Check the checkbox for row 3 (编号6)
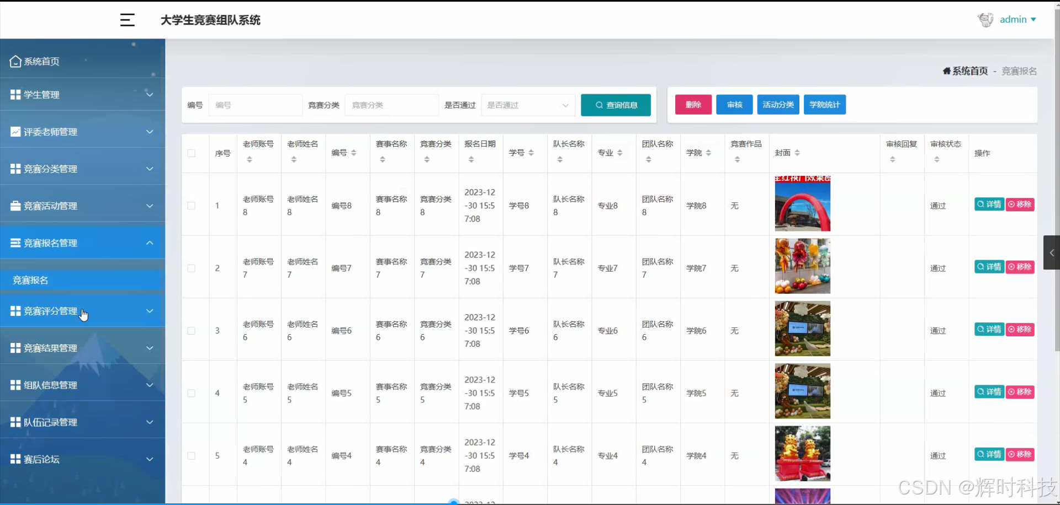The width and height of the screenshot is (1060, 505). pyautogui.click(x=191, y=331)
